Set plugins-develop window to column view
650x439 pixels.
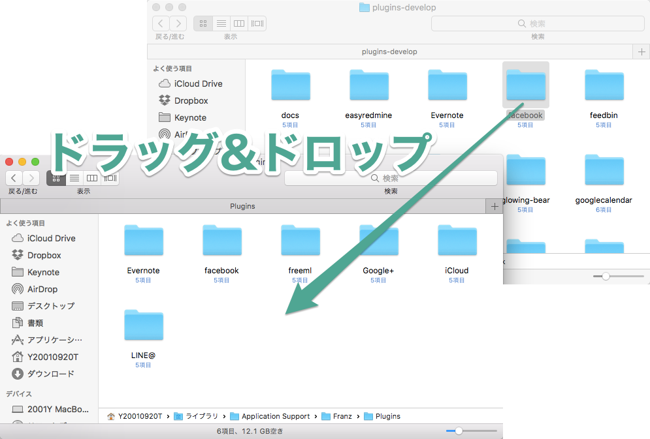coord(239,23)
